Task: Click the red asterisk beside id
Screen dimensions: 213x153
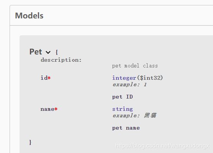Action: click(x=49, y=78)
